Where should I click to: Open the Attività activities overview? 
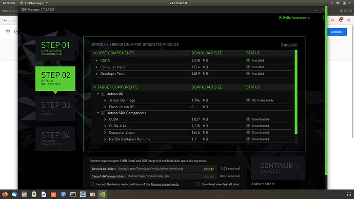(x=9, y=3)
